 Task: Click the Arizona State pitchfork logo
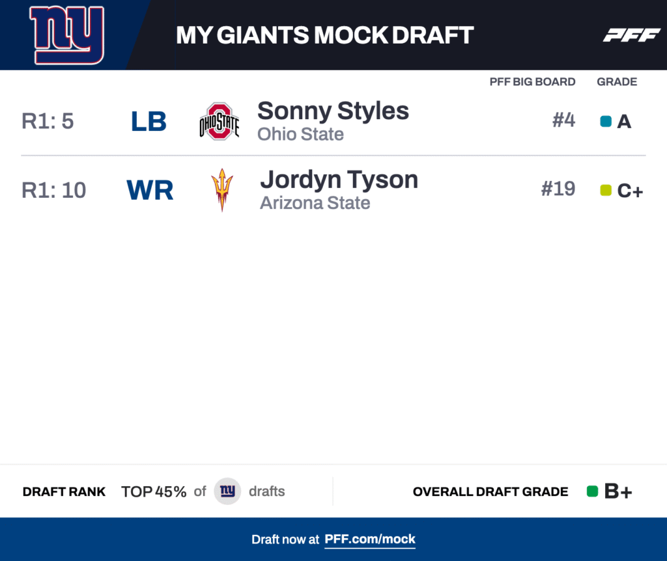point(222,189)
